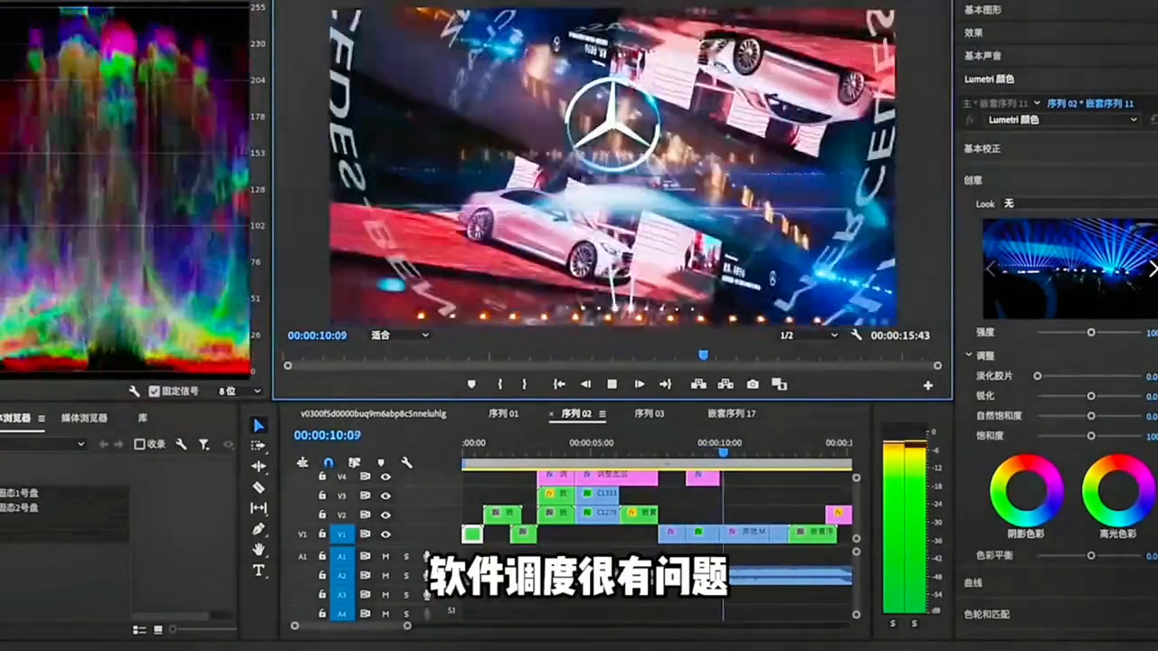Click the Go to In point button
1158x651 pixels.
[559, 384]
